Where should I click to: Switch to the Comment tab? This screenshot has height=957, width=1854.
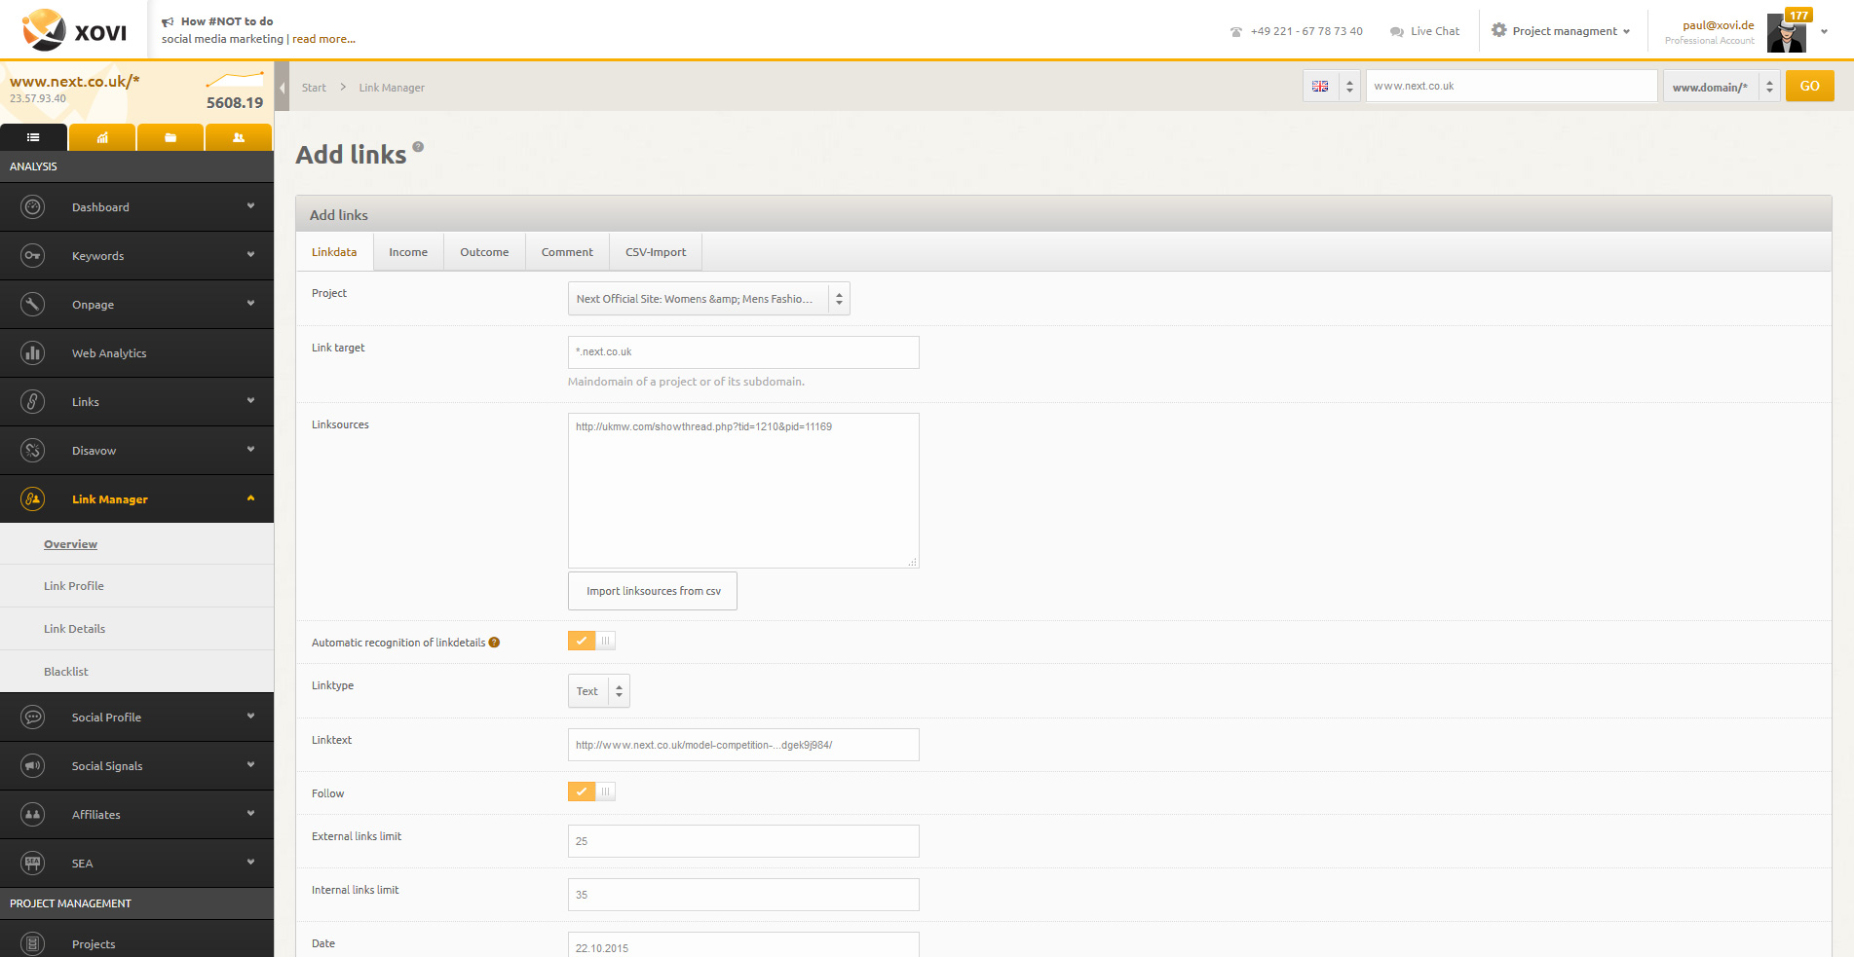coord(567,252)
